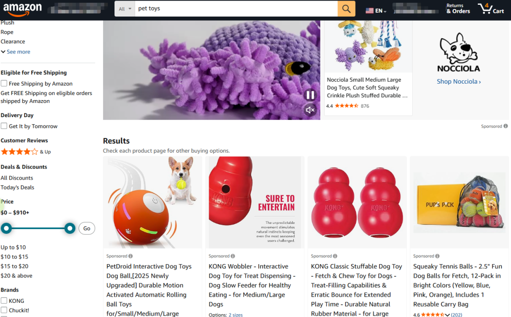Click the Shop Nocciola link
The height and width of the screenshot is (317, 511).
pyautogui.click(x=459, y=81)
